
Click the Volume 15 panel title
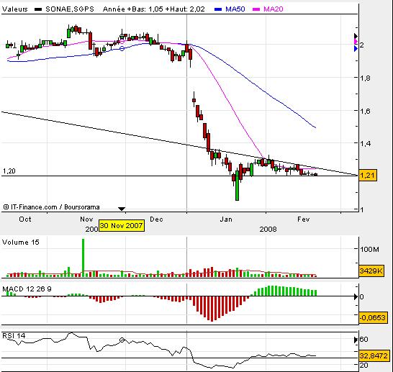coord(21,242)
